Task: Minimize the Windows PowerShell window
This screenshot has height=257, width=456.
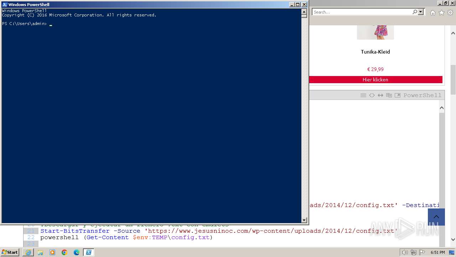Action: 292,5
